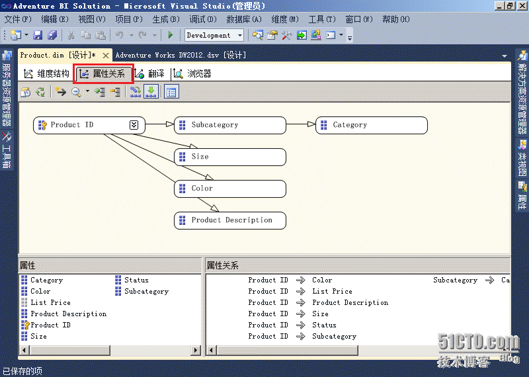Select the Product Description diagram node
529x377 pixels.
click(230, 220)
